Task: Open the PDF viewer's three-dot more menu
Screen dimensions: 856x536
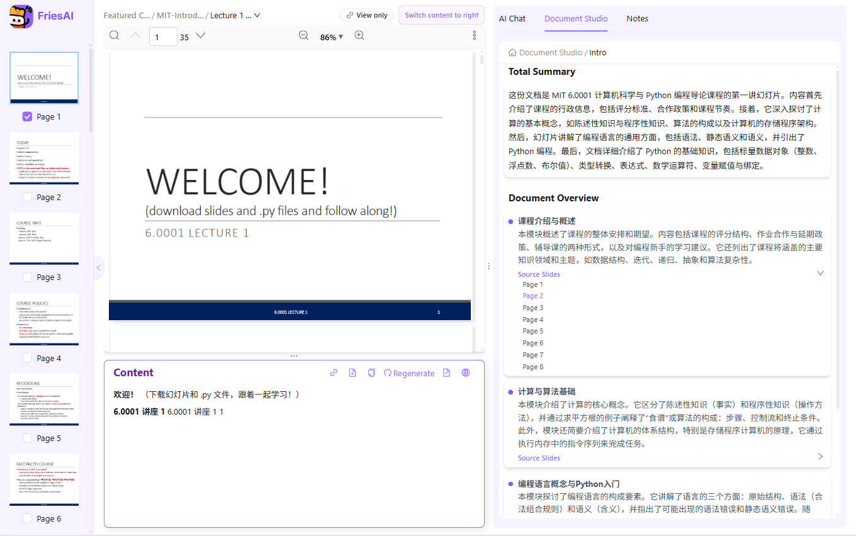Action: 475,36
